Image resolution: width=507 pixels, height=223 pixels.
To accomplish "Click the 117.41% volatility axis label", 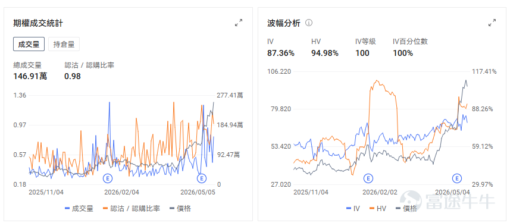I will (484, 71).
